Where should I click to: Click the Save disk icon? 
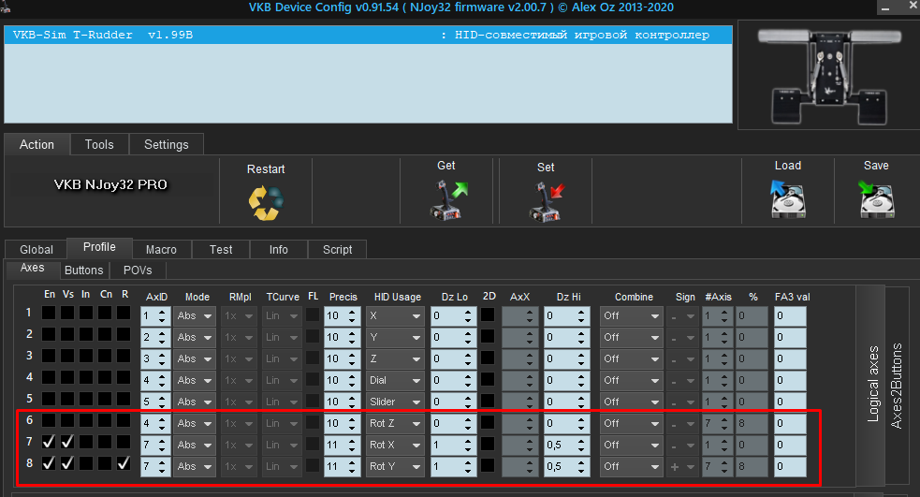876,199
